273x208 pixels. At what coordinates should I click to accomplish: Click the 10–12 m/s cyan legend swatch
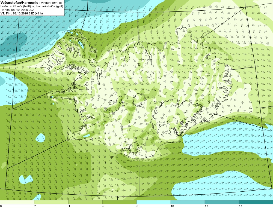(x=188, y=202)
